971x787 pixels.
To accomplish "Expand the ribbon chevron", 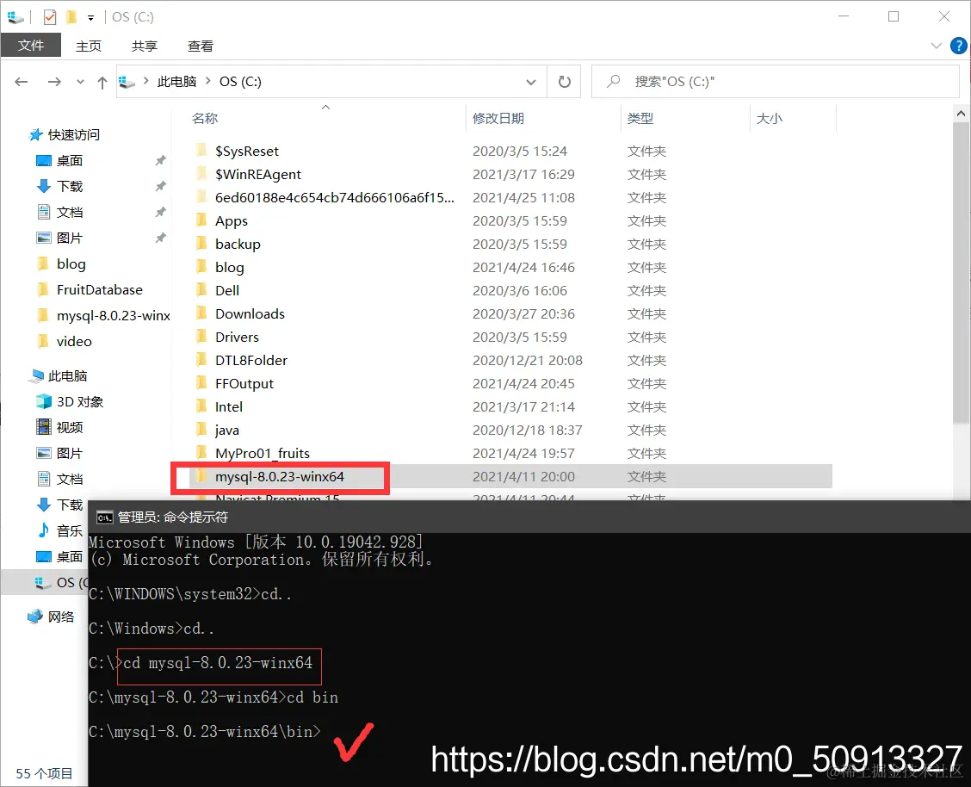I will click(x=937, y=46).
